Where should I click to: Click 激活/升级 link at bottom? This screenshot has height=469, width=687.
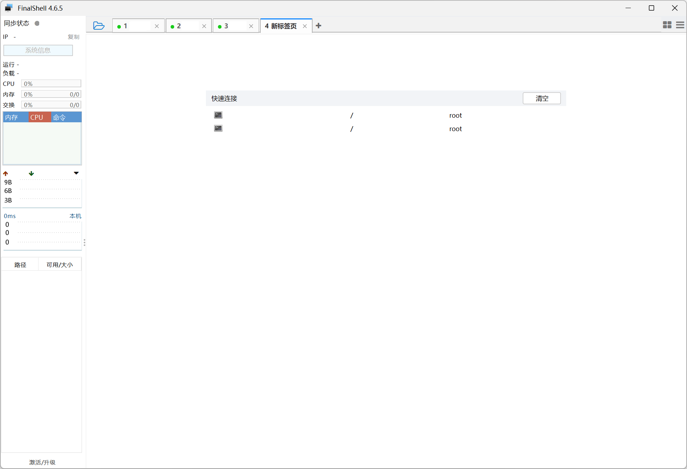42,462
